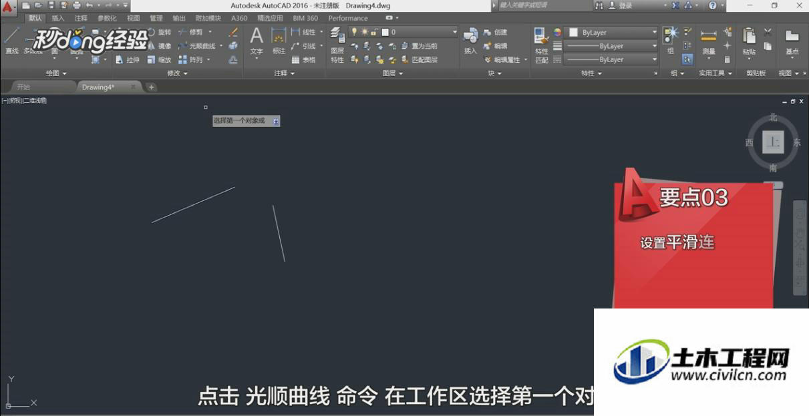Expand the Properties (特性) panel
The width and height of the screenshot is (809, 416).
click(x=592, y=73)
